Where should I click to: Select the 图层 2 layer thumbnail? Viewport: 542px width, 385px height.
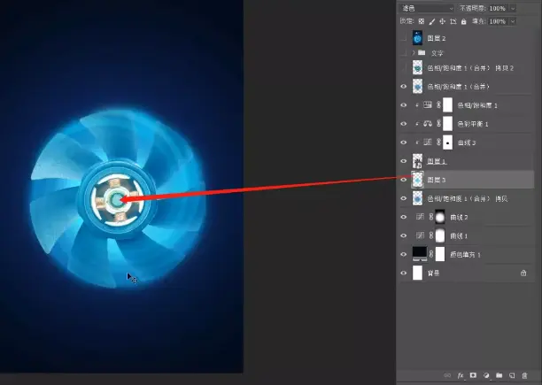tap(417, 38)
